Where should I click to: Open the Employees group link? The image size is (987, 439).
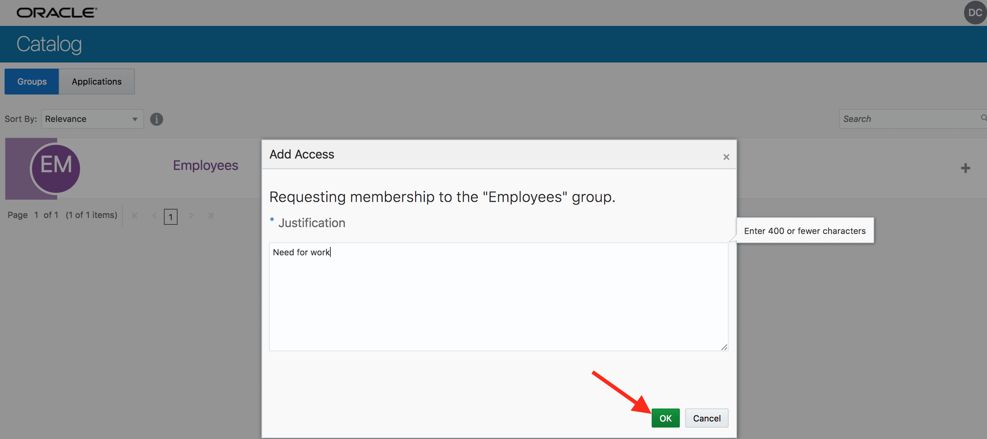(205, 165)
